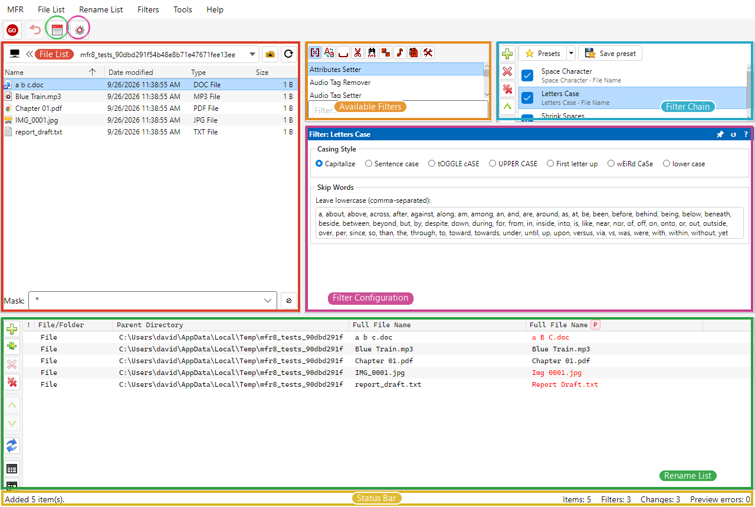Click the Save preset button
The image size is (755, 507).
(x=610, y=54)
